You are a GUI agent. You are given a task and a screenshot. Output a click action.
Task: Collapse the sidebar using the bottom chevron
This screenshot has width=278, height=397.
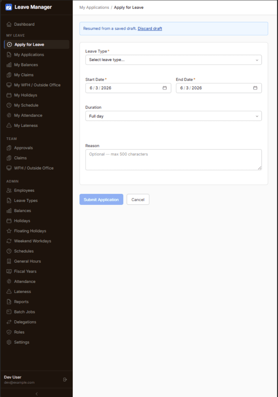pyautogui.click(x=37, y=394)
